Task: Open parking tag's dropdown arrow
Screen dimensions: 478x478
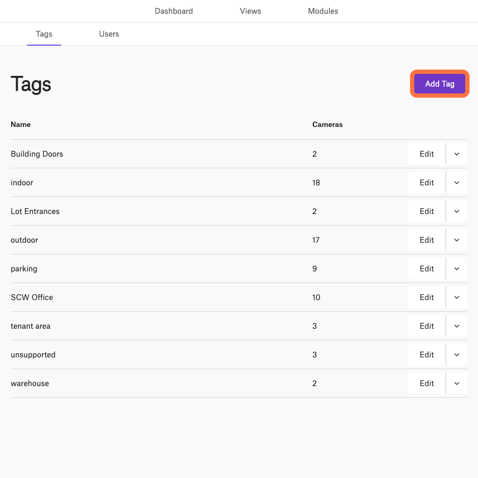Action: (x=457, y=269)
